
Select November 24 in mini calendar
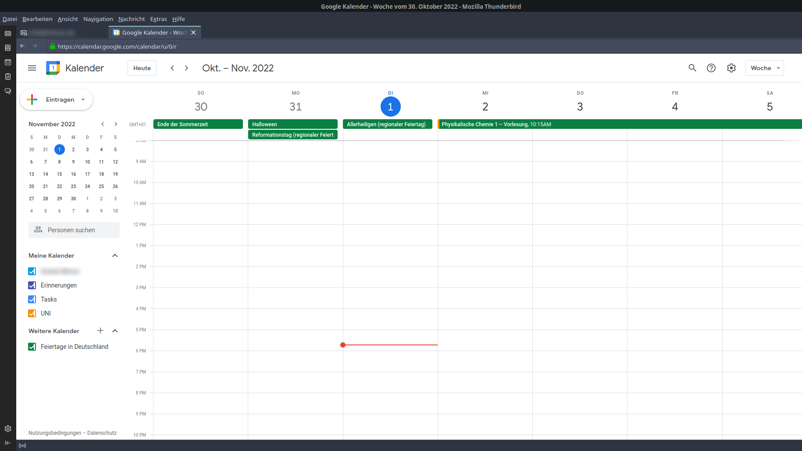tap(87, 186)
